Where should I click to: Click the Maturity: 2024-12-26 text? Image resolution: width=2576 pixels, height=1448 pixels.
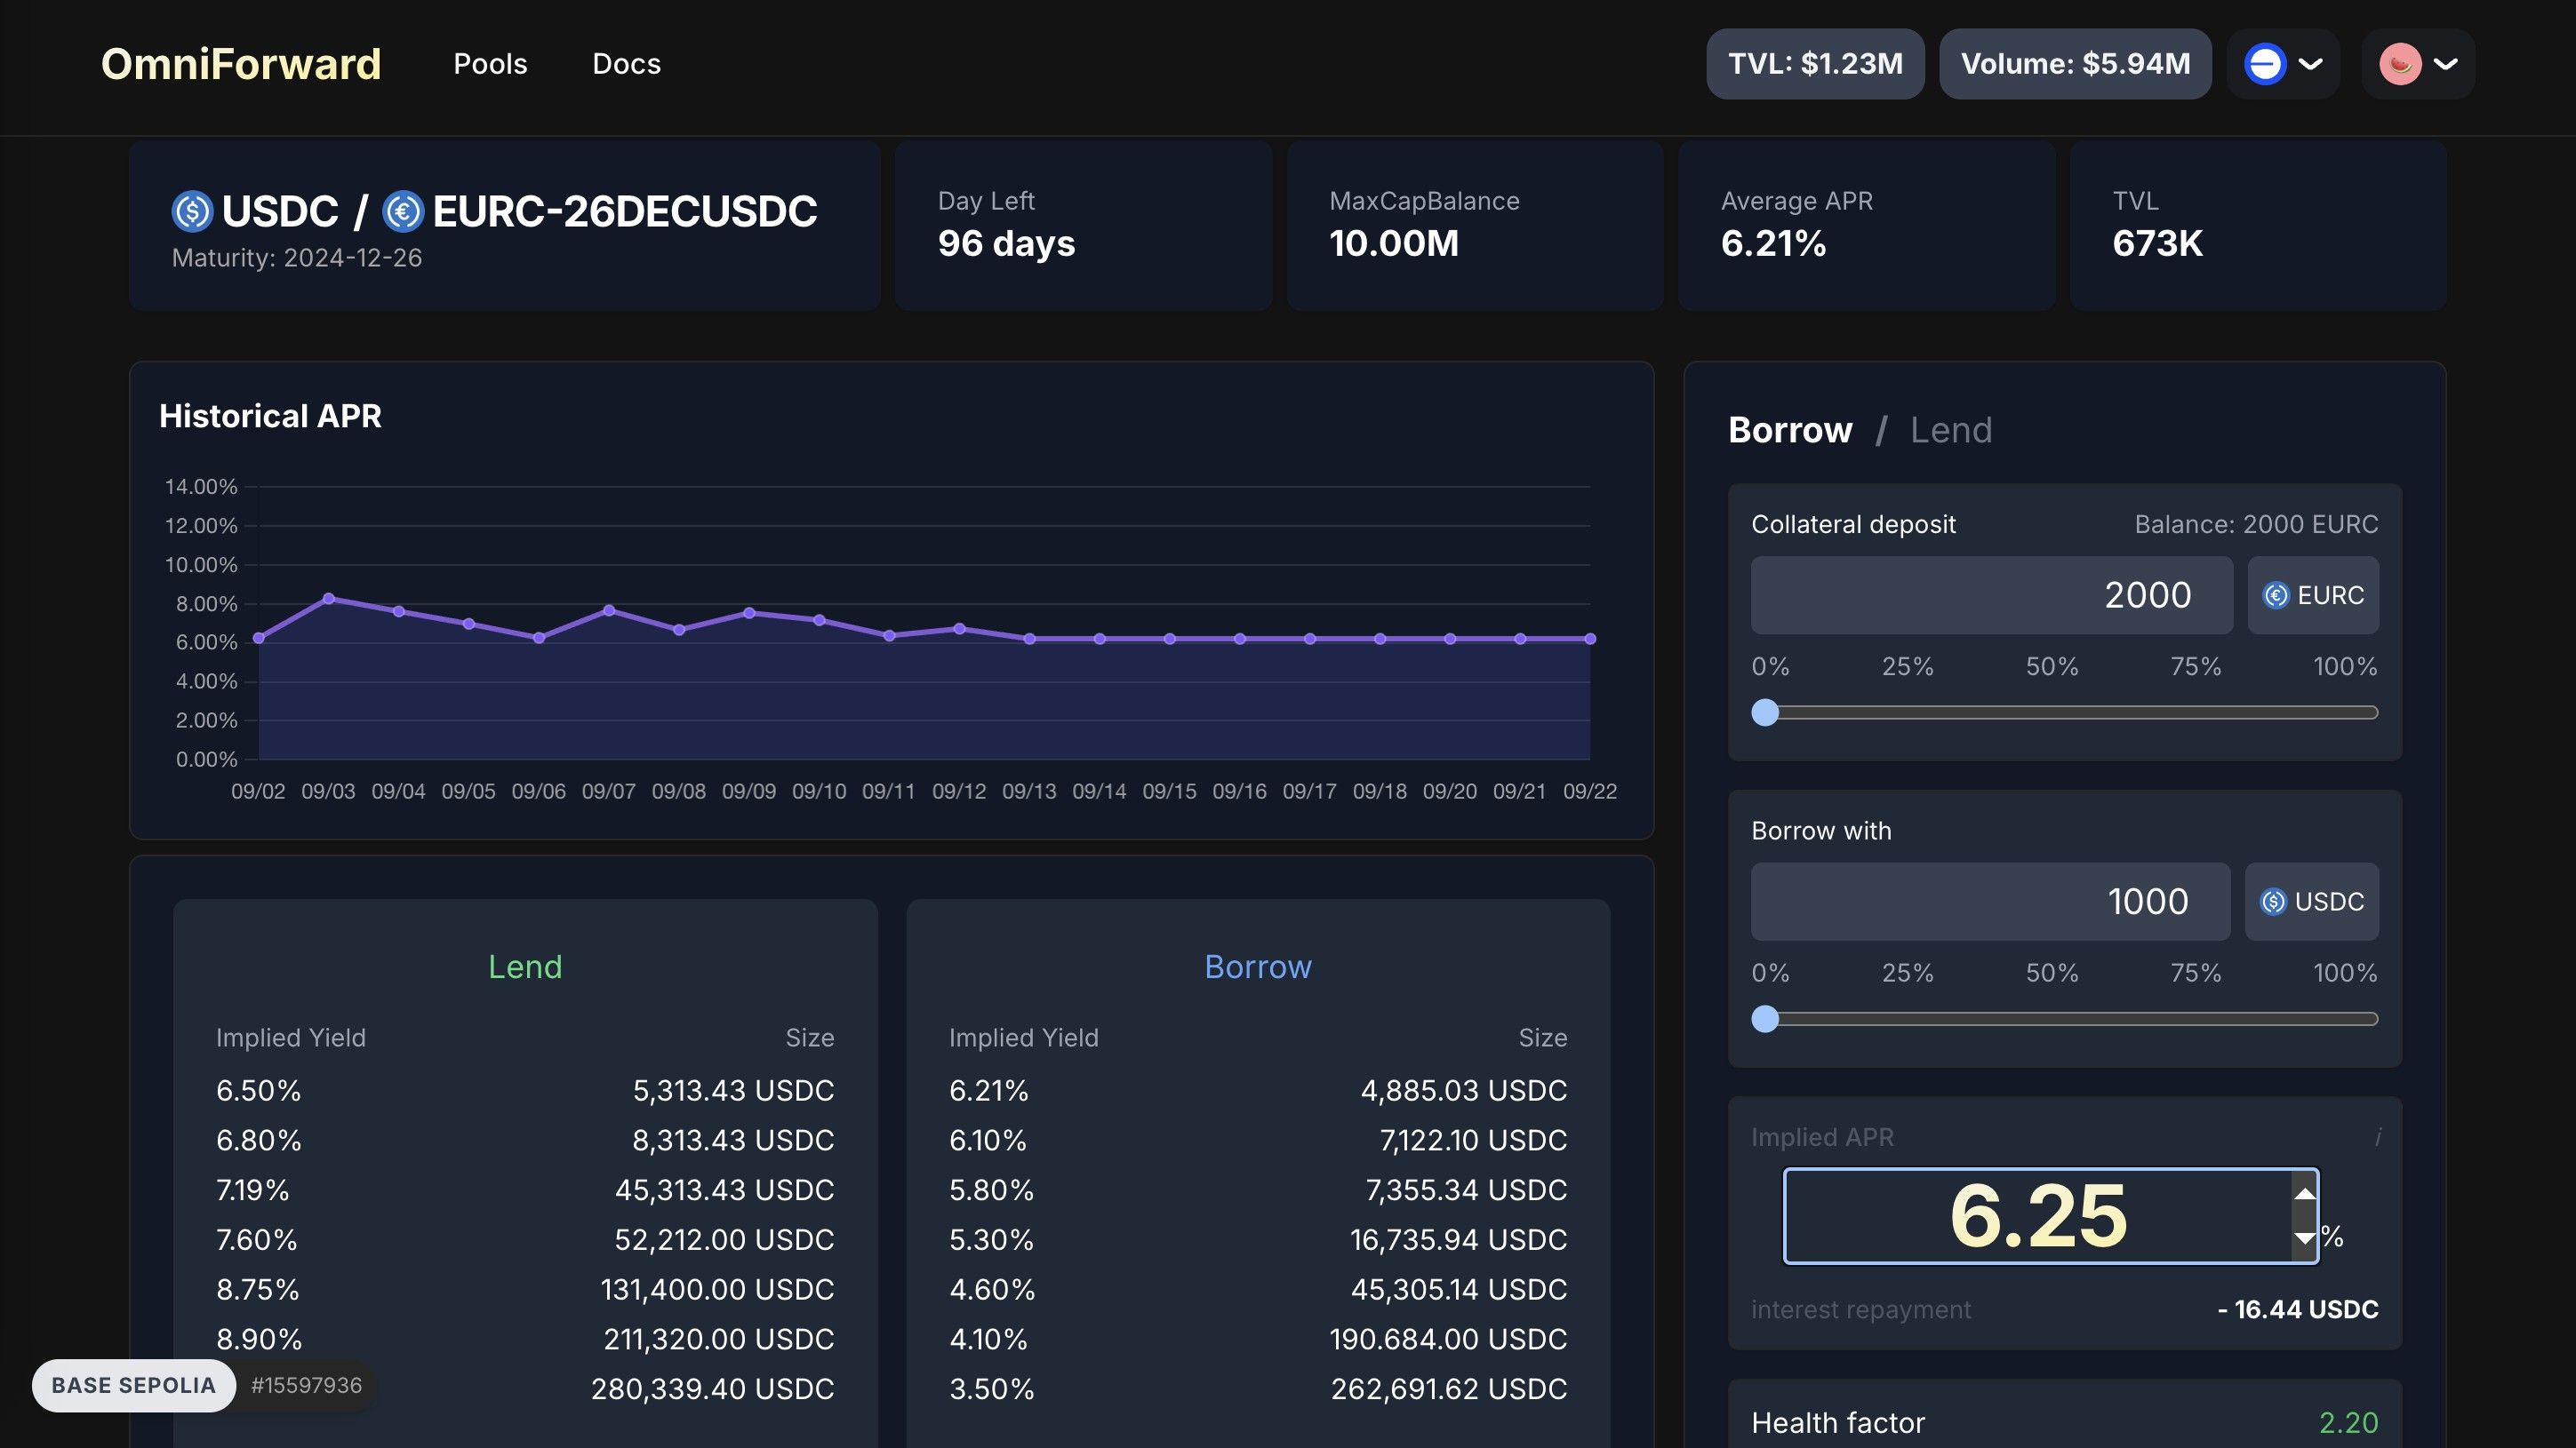[297, 258]
